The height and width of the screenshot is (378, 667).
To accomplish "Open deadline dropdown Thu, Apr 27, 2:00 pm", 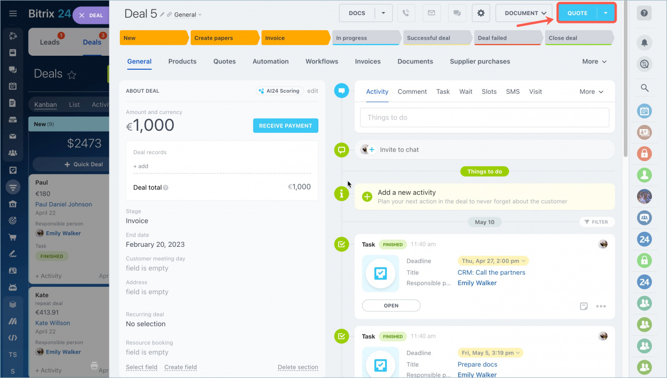I will [x=493, y=261].
